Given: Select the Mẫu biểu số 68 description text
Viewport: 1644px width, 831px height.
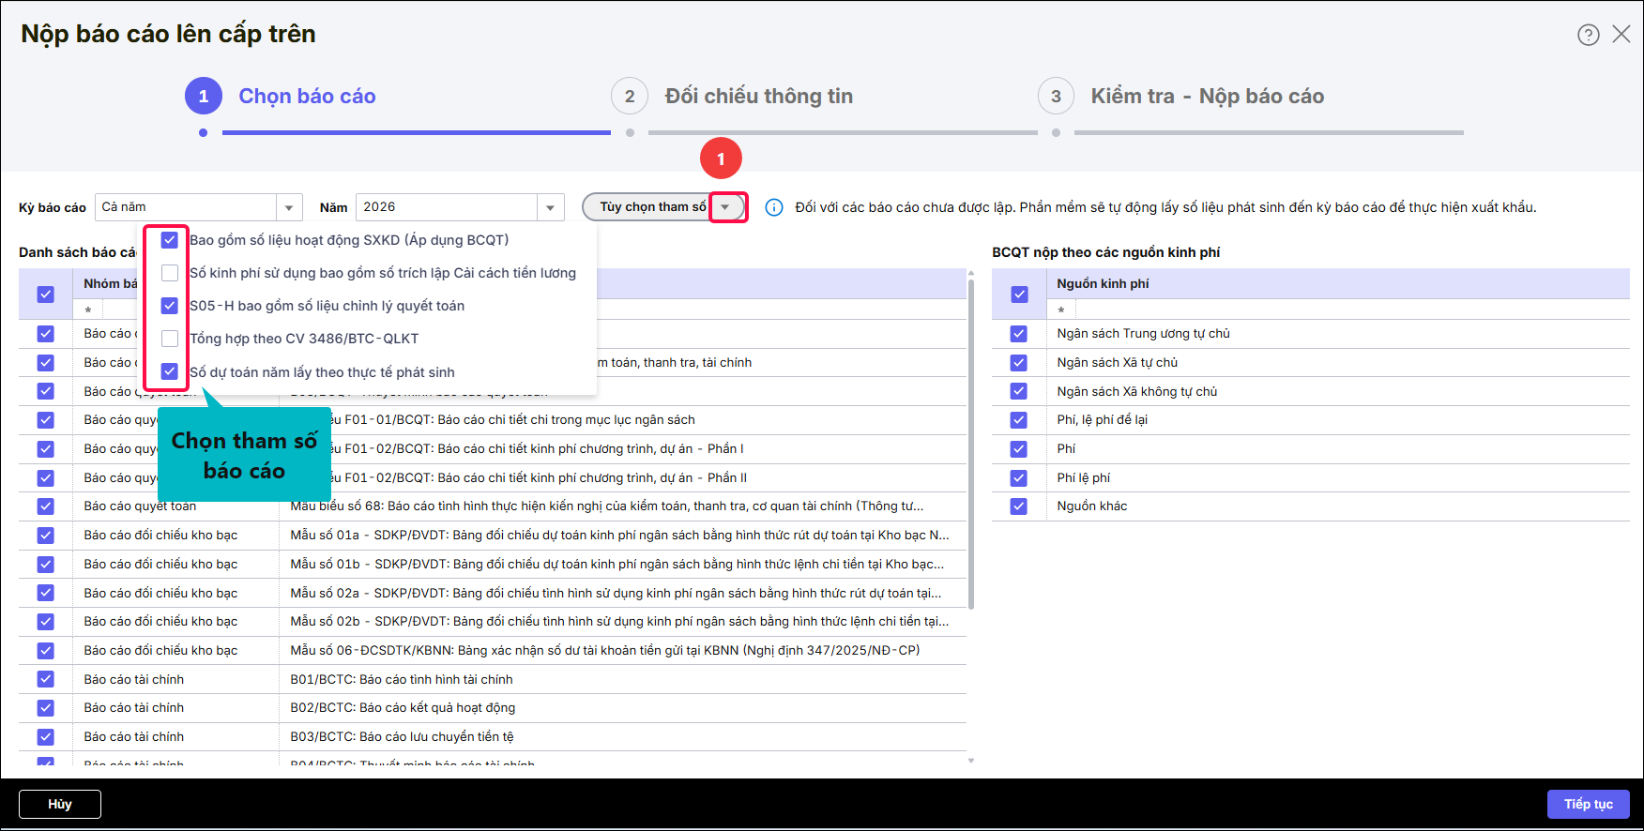Looking at the screenshot, I should click(x=606, y=506).
